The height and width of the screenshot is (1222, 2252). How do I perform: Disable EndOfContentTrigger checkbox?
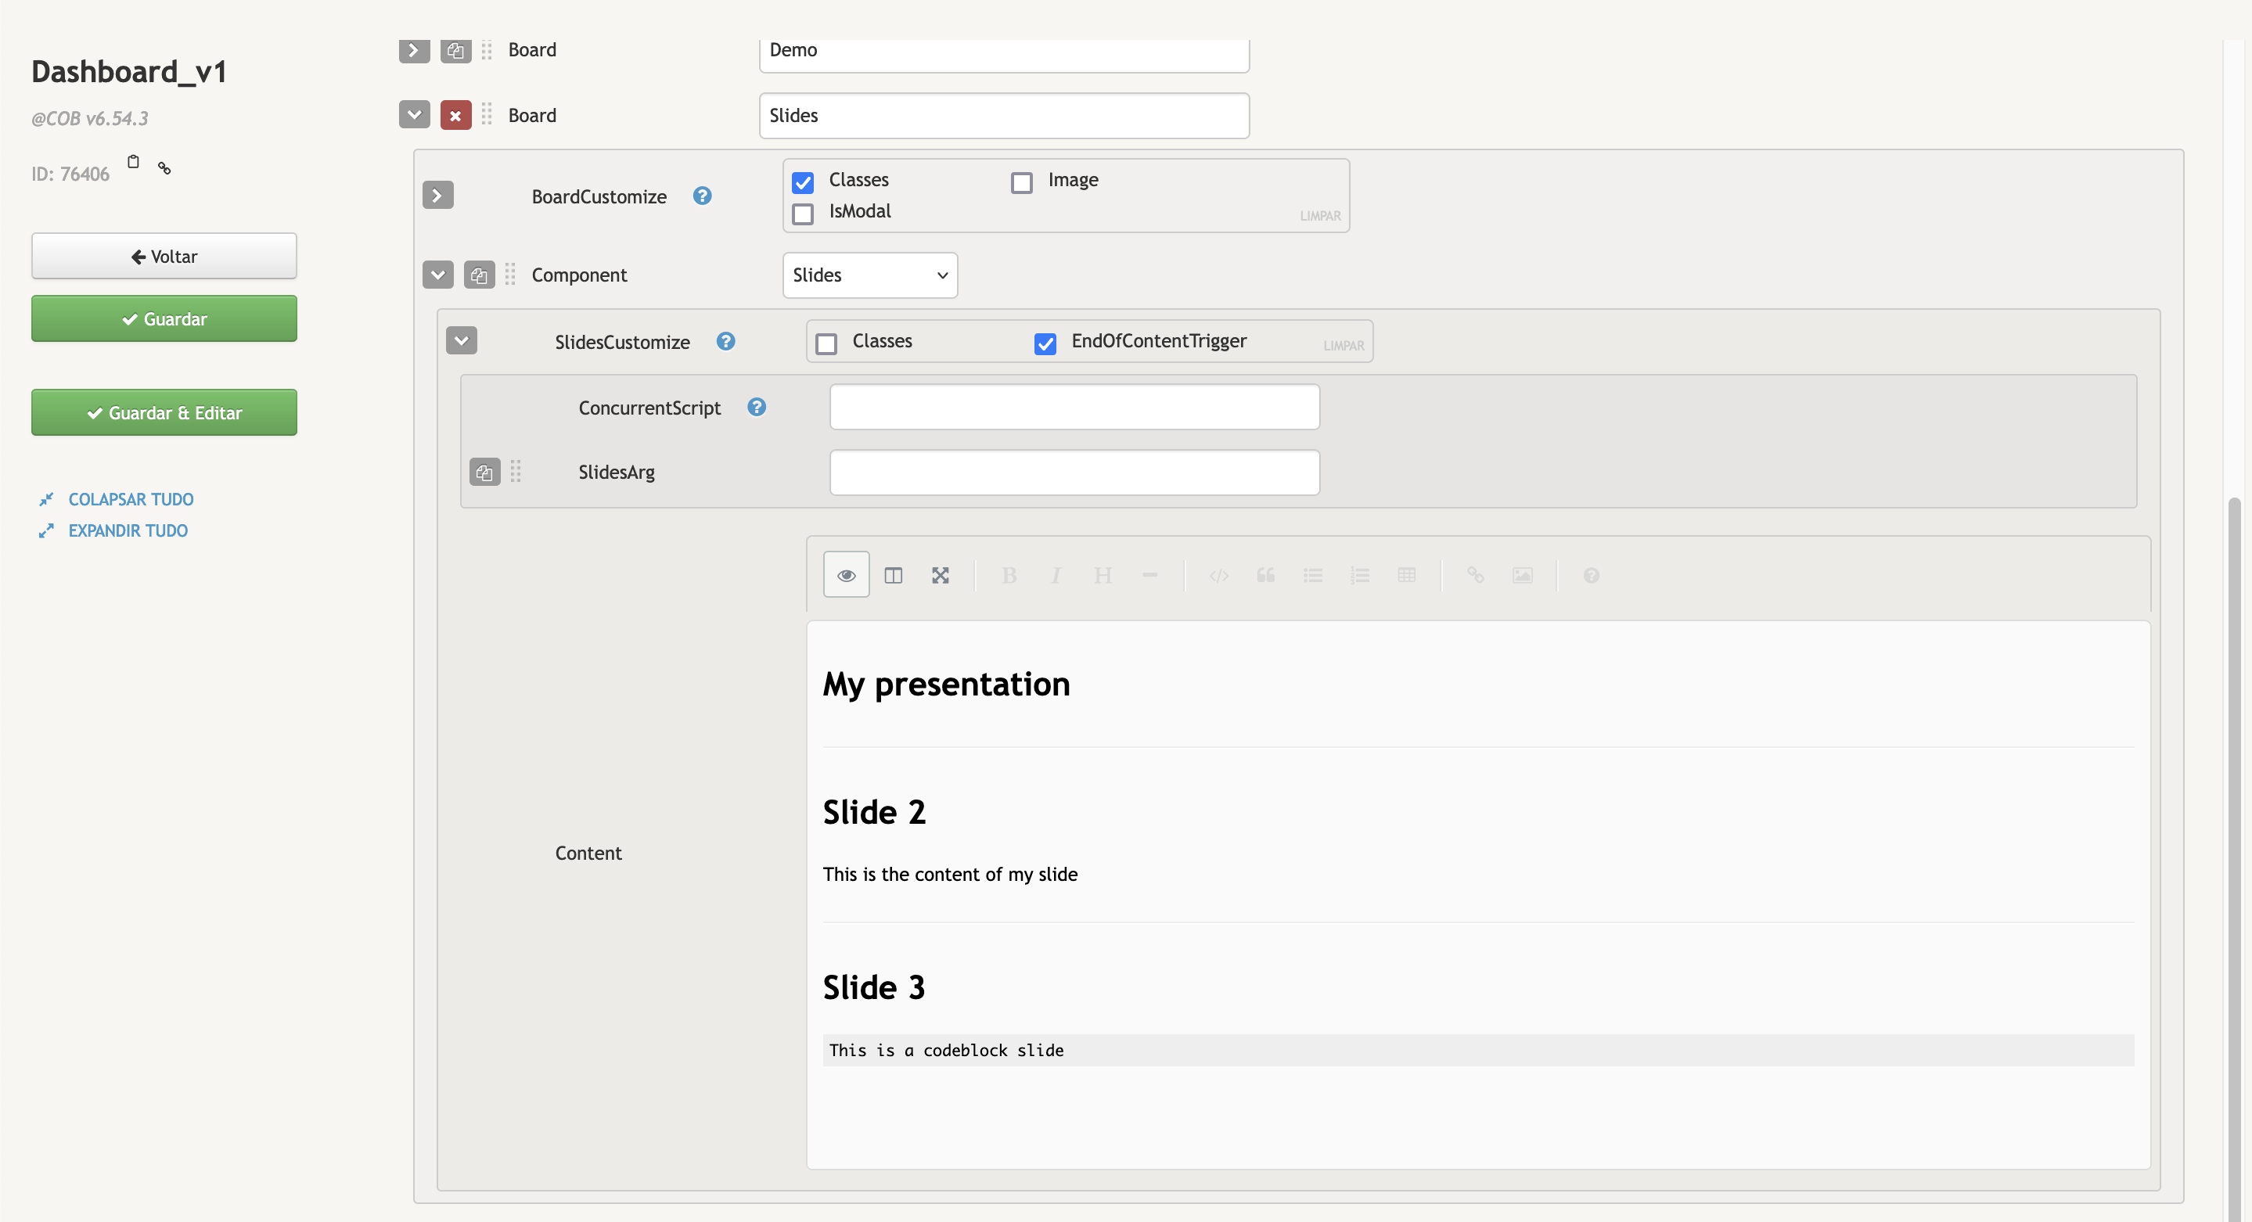pos(1045,343)
